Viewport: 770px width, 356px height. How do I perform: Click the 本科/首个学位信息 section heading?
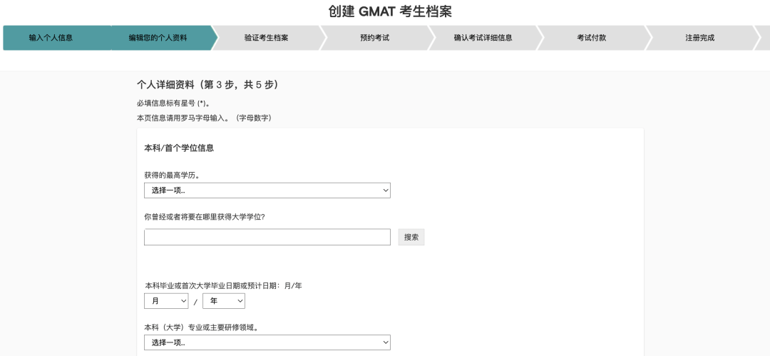[x=179, y=148]
